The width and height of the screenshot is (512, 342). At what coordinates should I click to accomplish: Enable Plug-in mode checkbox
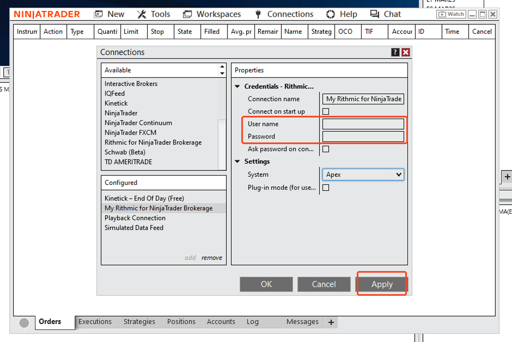(x=326, y=188)
